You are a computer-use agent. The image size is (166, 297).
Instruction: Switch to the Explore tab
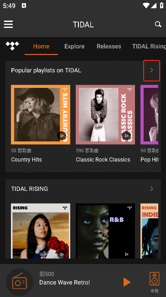click(x=74, y=46)
